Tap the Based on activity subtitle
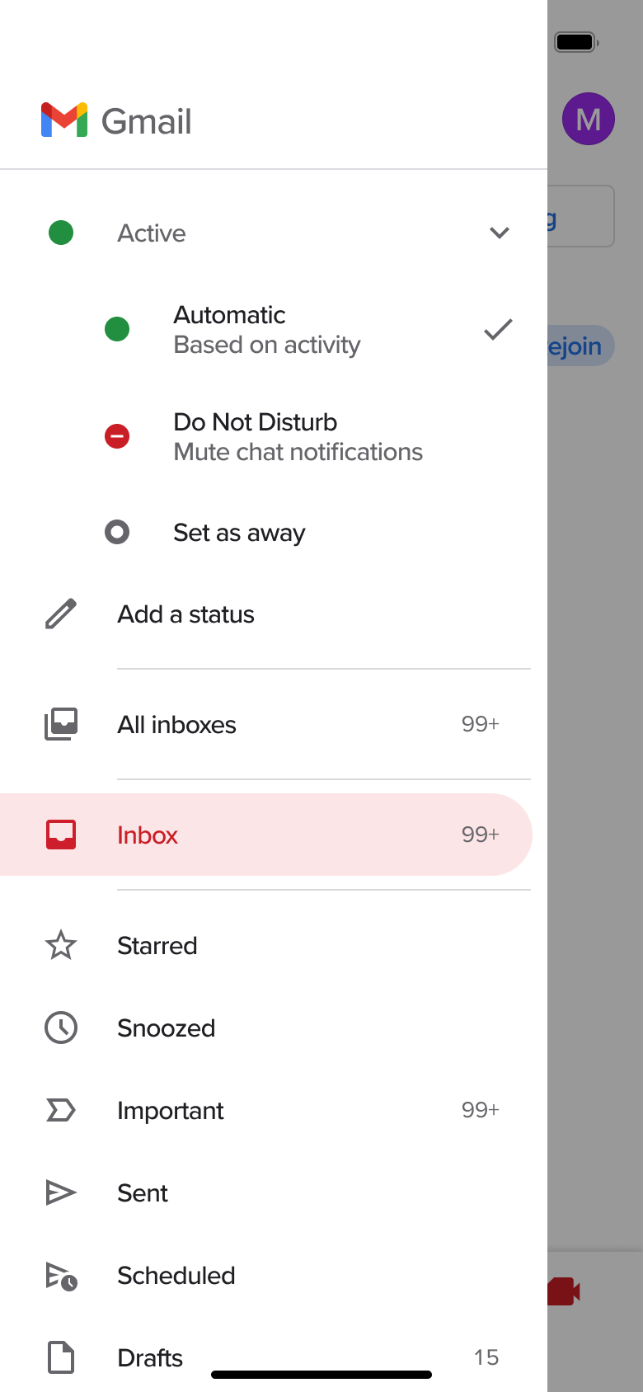 click(267, 345)
